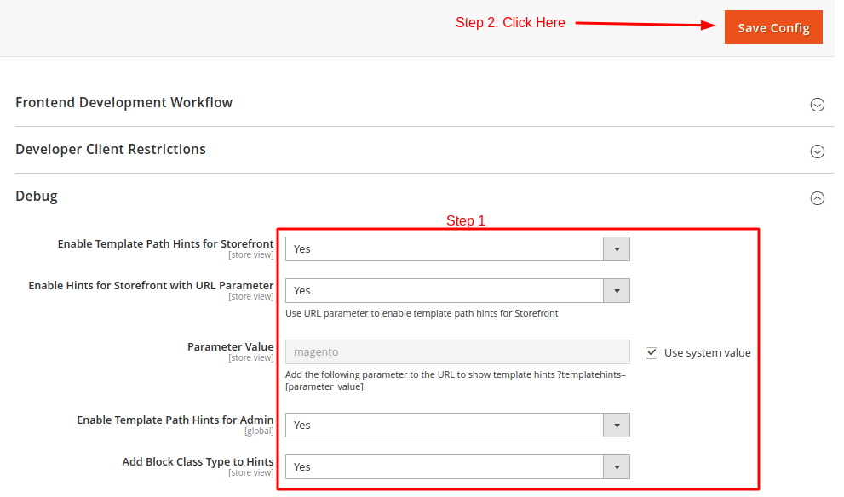Click the 'Add Block Class Type to Hints' label
844x497 pixels.
click(x=198, y=461)
